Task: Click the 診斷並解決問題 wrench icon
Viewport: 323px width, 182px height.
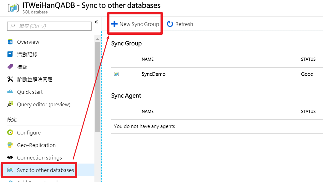Action: (x=10, y=79)
